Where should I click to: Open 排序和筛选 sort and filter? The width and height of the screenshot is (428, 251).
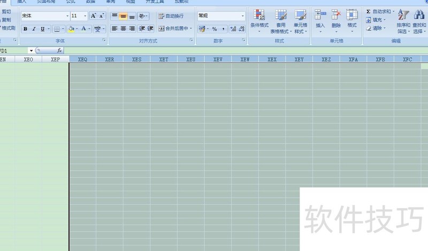(403, 21)
